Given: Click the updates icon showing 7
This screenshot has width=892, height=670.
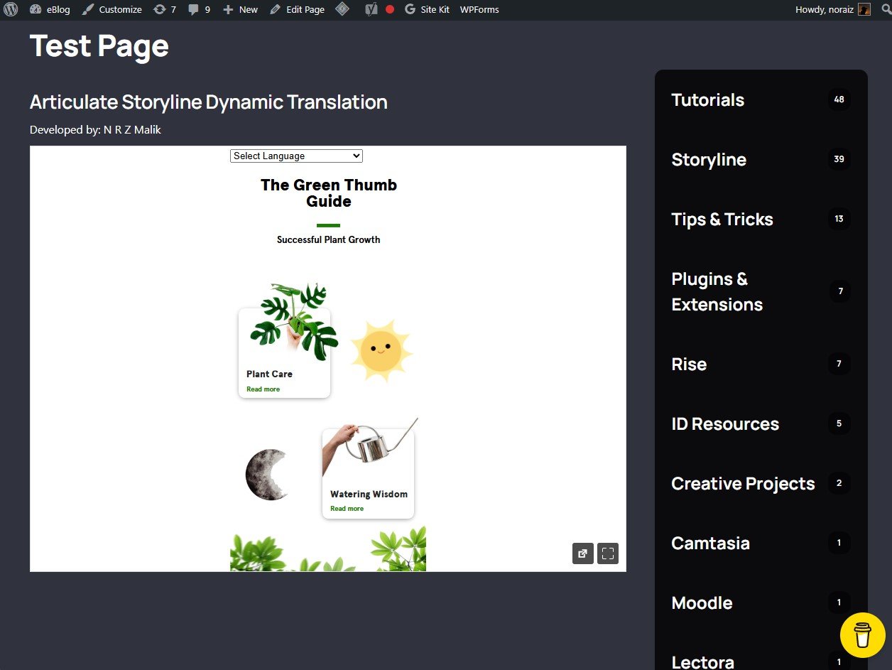Looking at the screenshot, I should 164,9.
